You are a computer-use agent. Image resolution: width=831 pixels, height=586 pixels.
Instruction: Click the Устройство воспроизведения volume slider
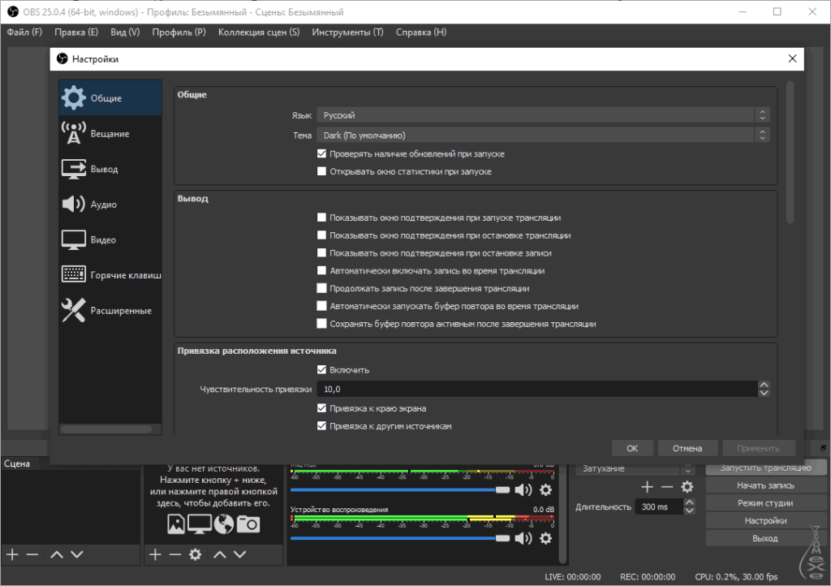pos(398,537)
